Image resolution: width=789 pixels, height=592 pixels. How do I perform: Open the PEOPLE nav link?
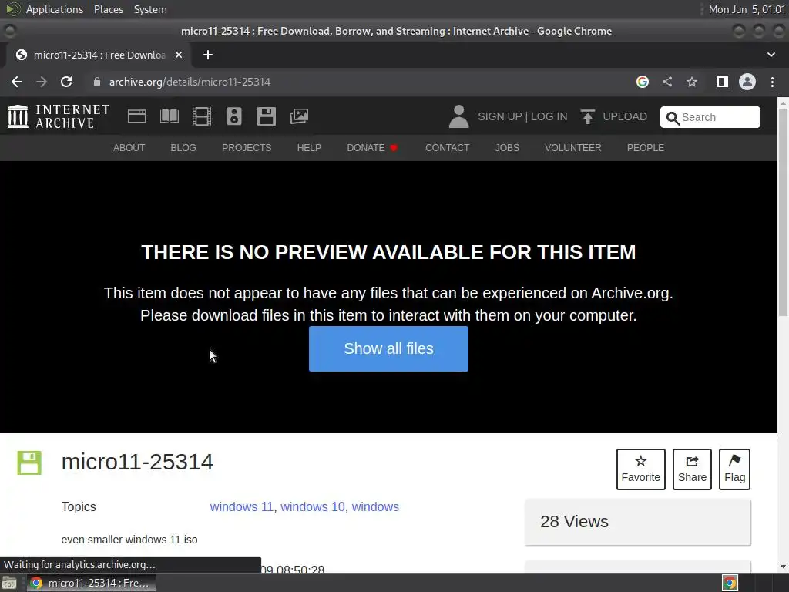pos(645,147)
